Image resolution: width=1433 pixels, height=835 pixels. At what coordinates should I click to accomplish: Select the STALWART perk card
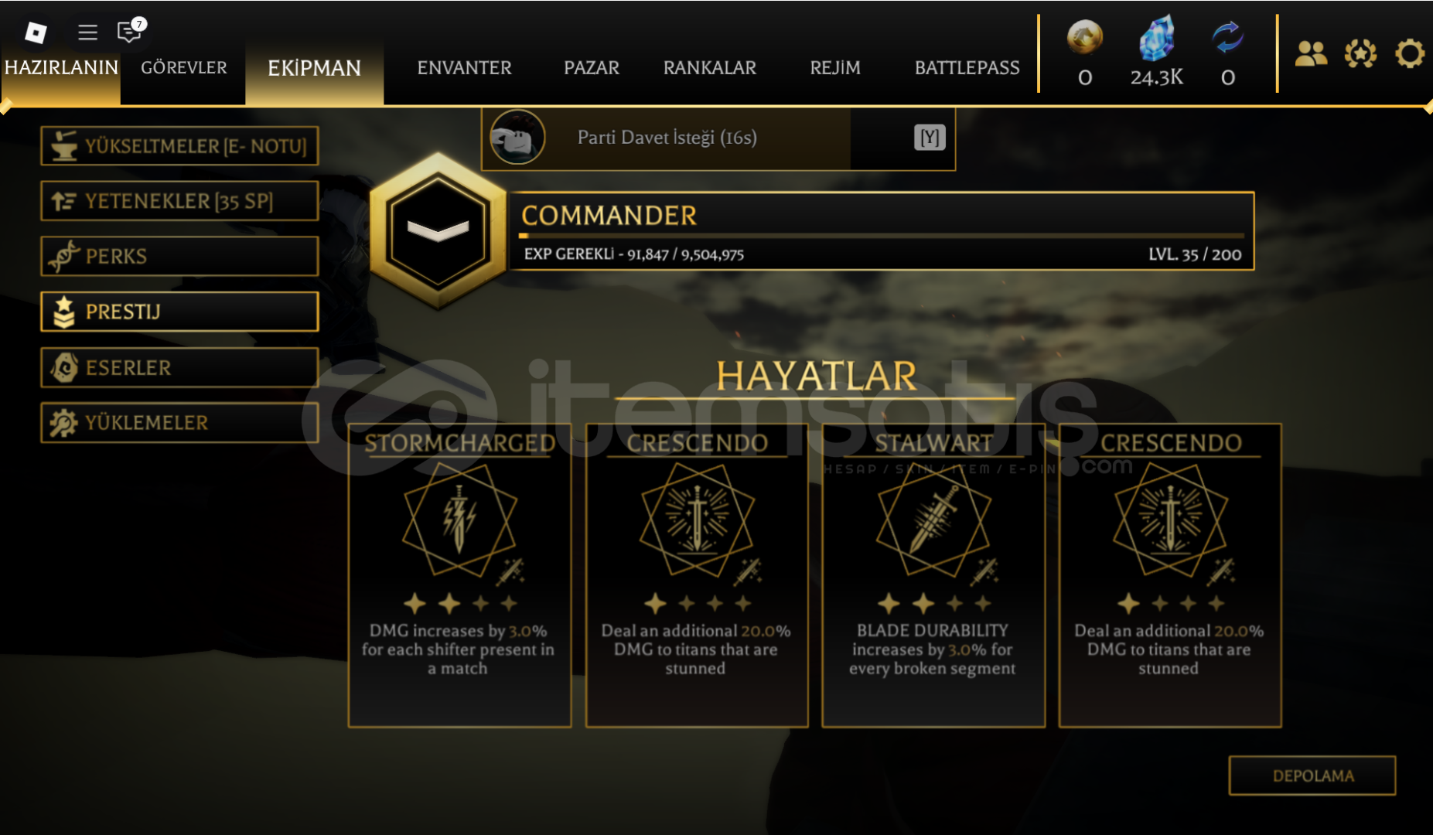coord(933,575)
